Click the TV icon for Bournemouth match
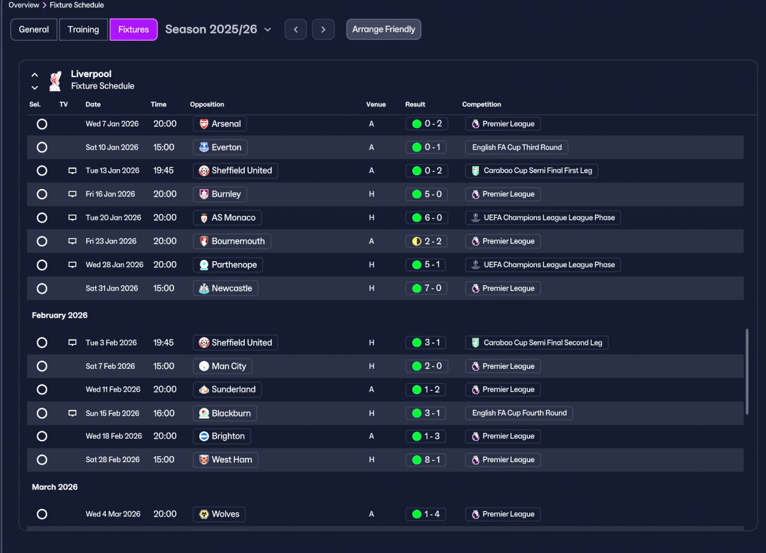The image size is (766, 553). (72, 242)
